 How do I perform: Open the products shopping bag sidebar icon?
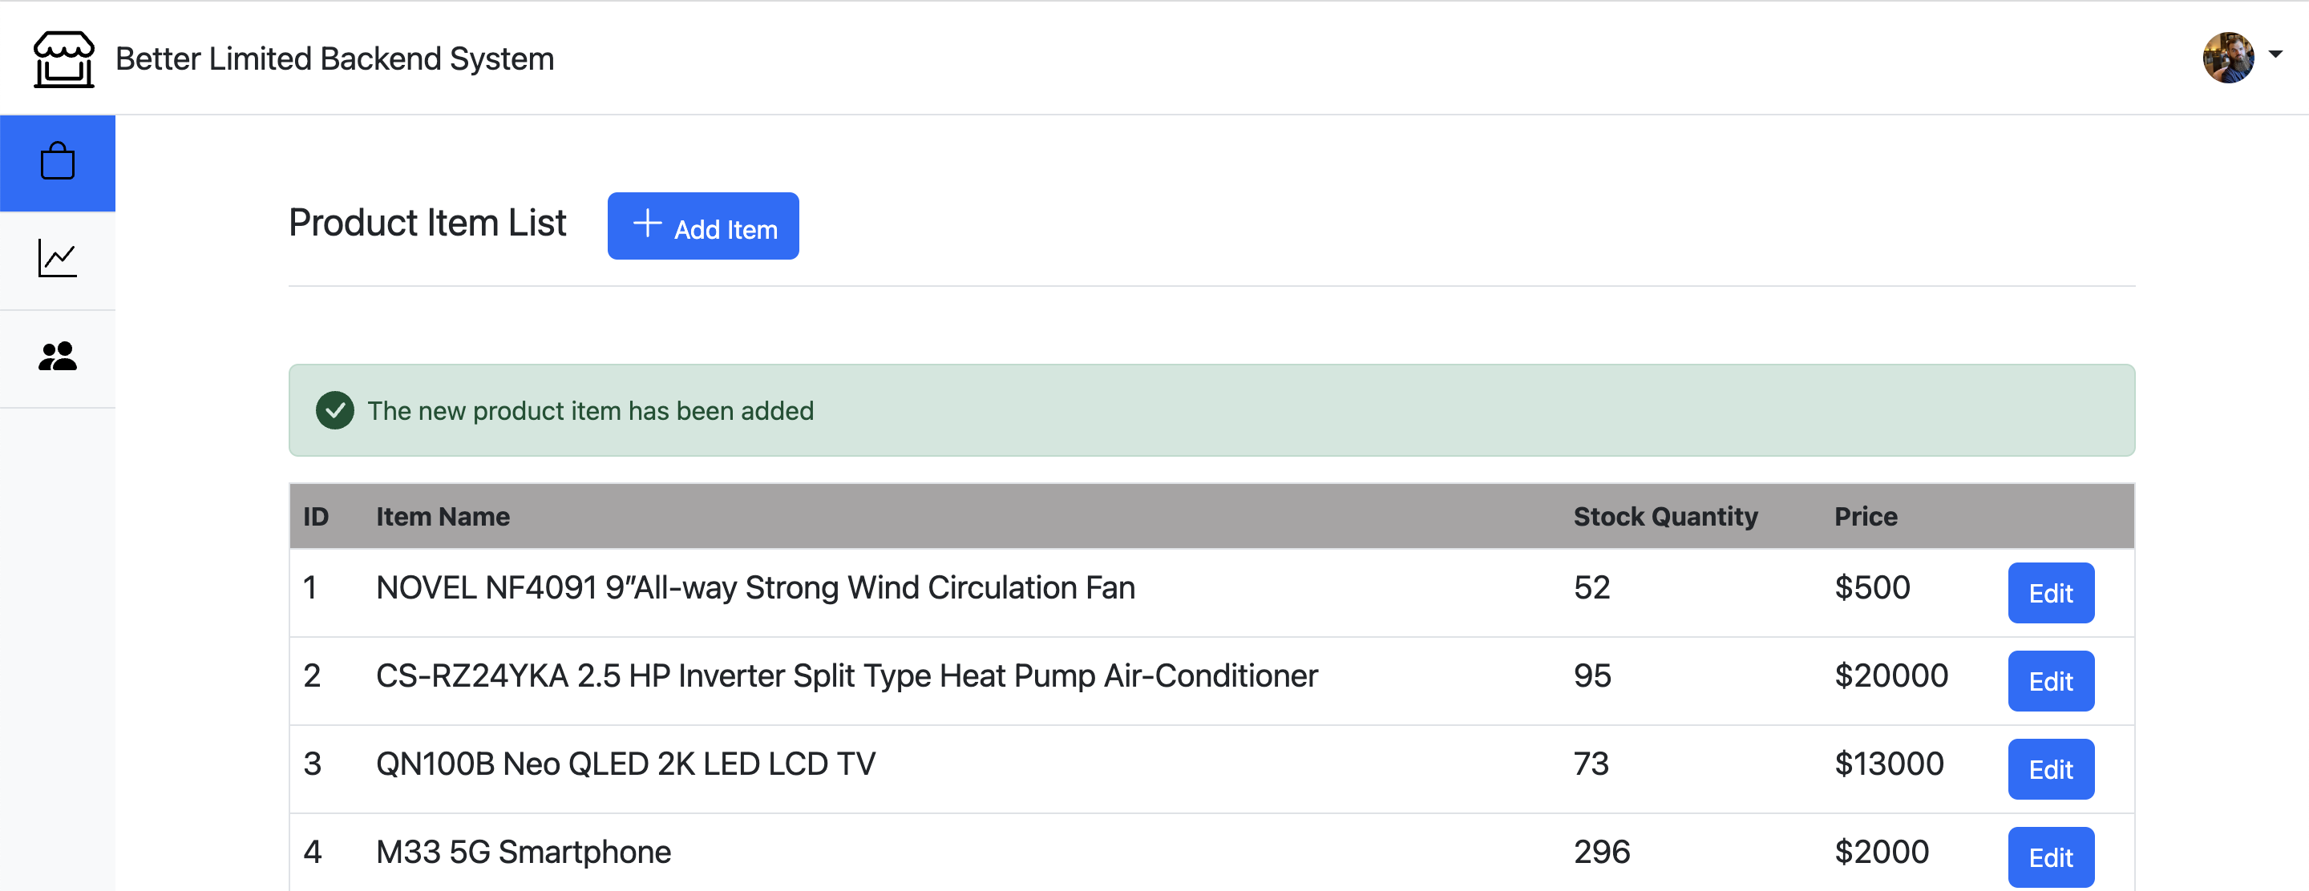(x=58, y=163)
